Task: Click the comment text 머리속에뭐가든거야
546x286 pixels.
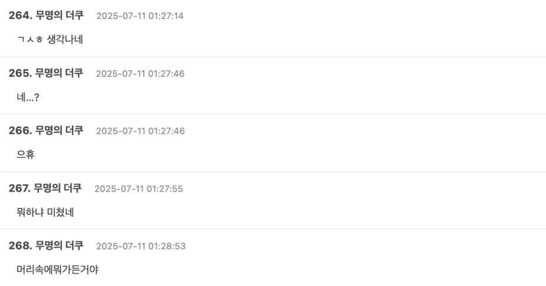Action: (58, 269)
